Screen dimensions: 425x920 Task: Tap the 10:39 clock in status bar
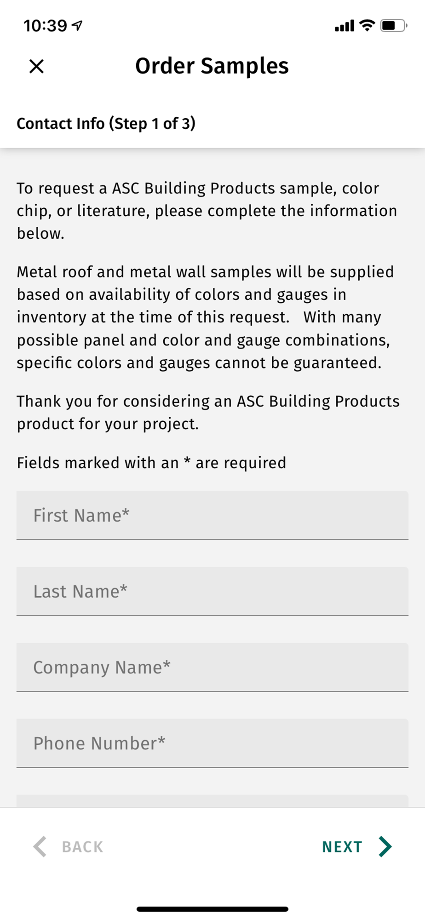point(45,26)
